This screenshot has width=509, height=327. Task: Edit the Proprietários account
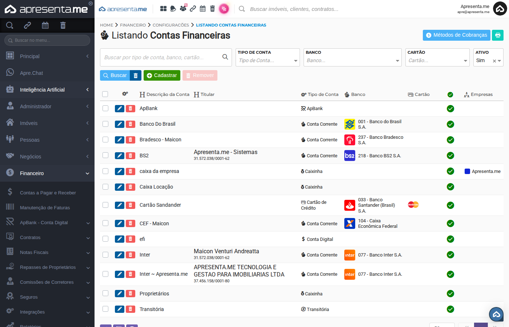[120, 294]
